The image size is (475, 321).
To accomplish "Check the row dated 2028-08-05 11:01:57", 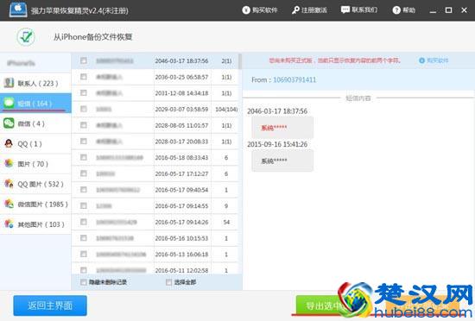I will click(84, 125).
